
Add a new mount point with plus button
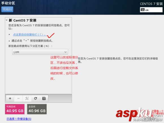click(x=10, y=98)
